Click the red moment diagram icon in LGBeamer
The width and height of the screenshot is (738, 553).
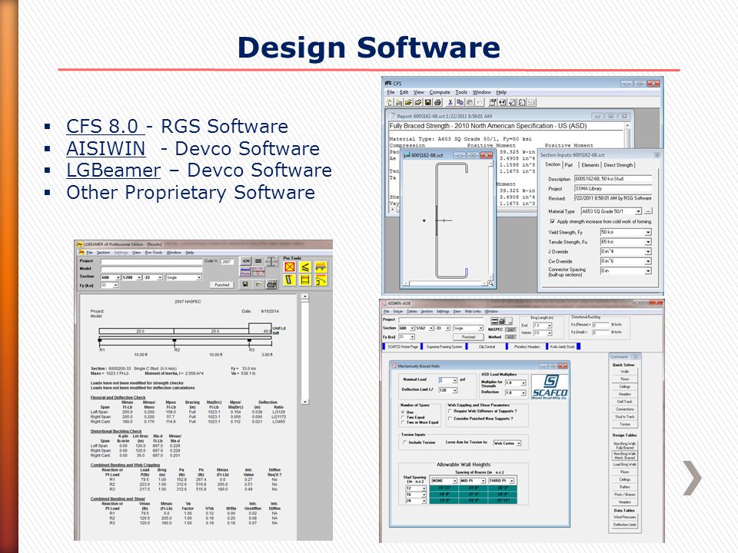click(258, 272)
